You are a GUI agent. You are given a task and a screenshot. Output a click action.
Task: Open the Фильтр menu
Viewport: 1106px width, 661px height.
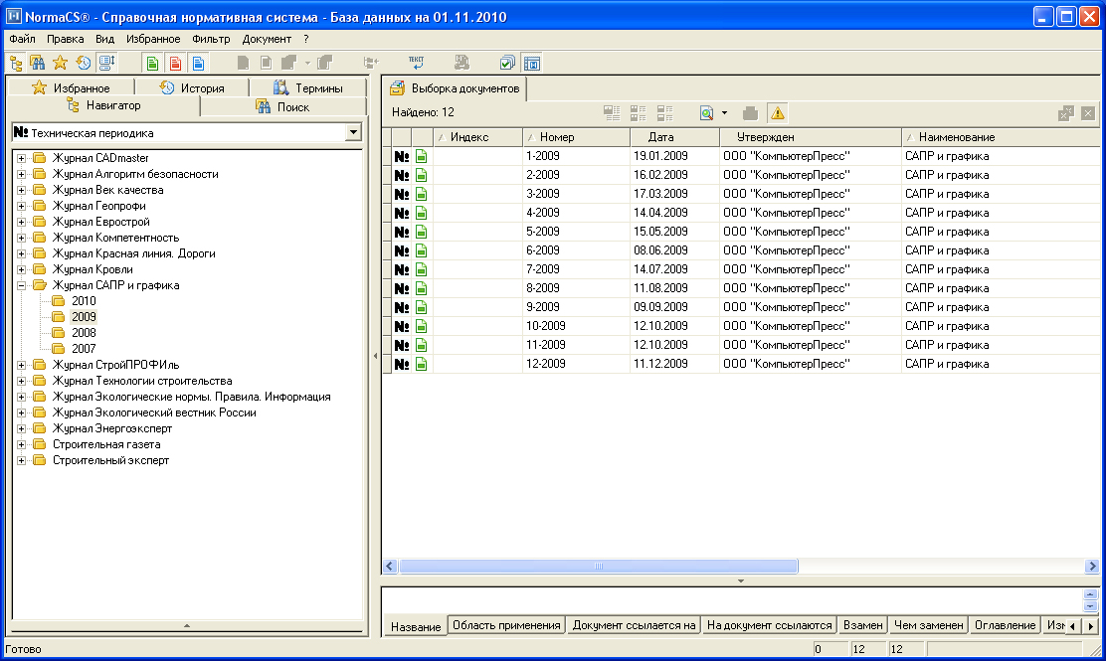tap(211, 39)
